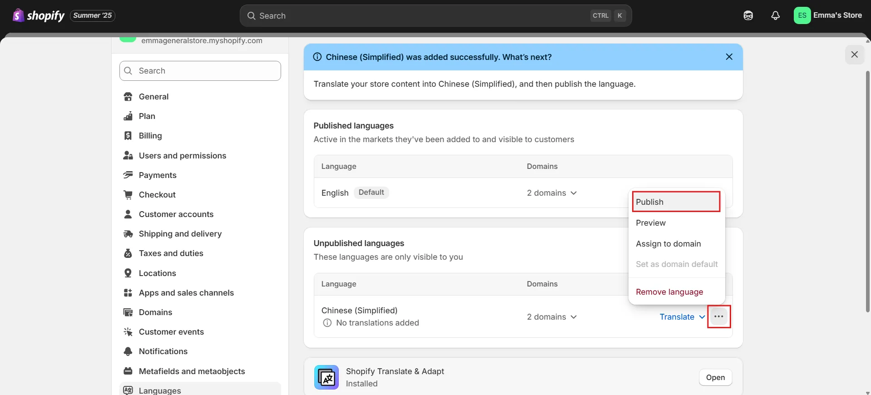The width and height of the screenshot is (871, 395).
Task: Open notifications bell icon
Action: (776, 15)
